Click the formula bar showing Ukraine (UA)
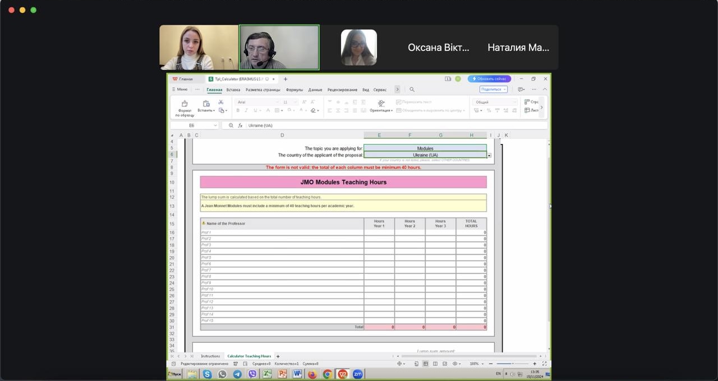 (x=395, y=126)
